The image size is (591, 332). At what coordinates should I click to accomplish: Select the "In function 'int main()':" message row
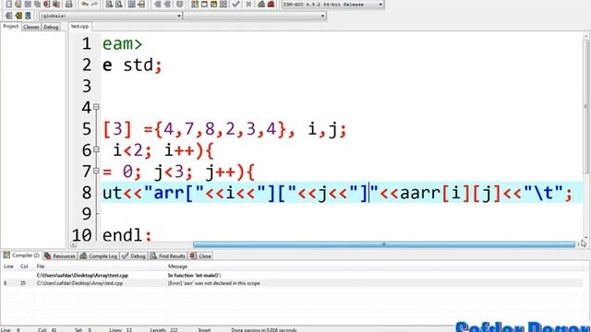click(292, 276)
